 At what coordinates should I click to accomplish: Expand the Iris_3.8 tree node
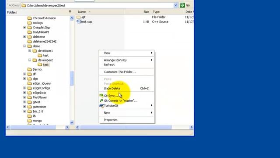[x=24, y=111]
